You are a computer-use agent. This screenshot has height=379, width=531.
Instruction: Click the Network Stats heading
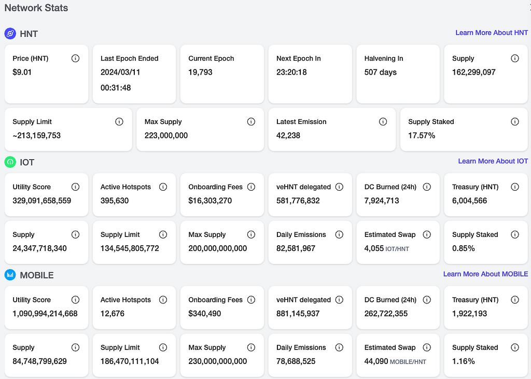36,8
